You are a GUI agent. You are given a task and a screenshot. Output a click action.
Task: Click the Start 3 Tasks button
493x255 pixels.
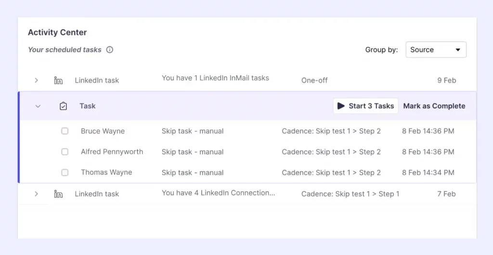[x=366, y=106]
